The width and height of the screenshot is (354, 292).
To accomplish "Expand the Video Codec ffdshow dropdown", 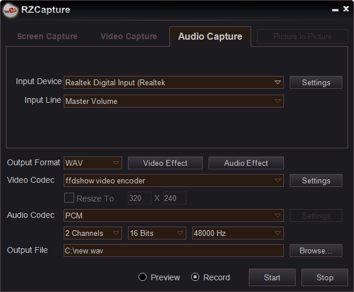I will tap(173, 180).
